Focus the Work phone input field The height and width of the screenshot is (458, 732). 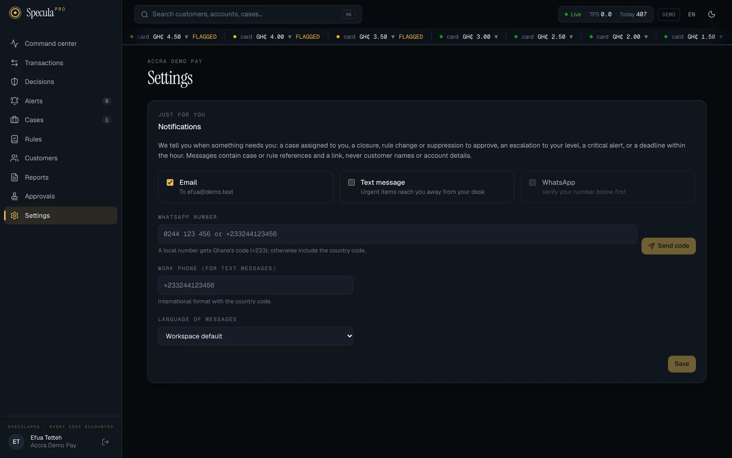256,285
